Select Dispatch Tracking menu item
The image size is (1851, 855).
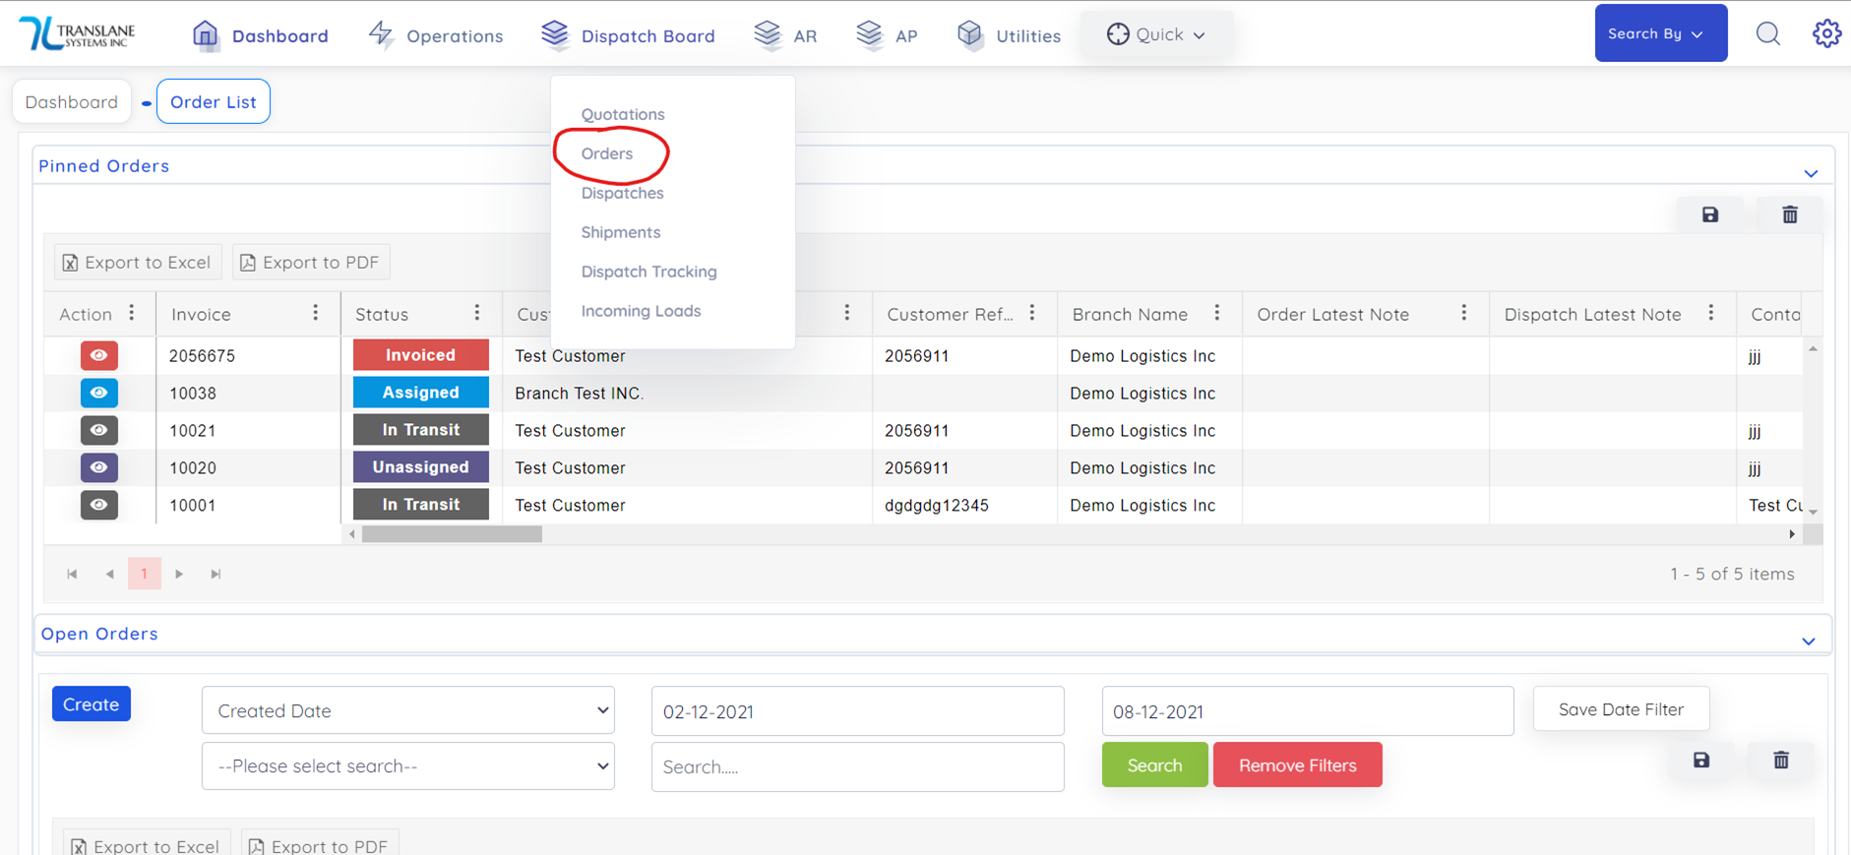pos(648,272)
